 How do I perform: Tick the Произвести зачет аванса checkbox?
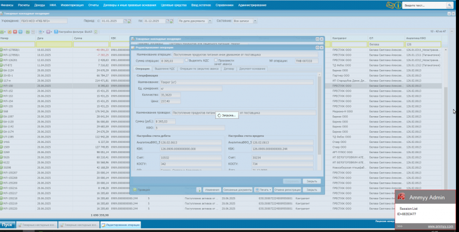coord(216,60)
